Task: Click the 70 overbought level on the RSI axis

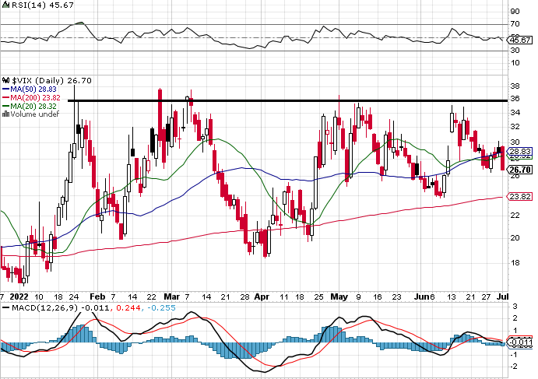Action: click(515, 24)
